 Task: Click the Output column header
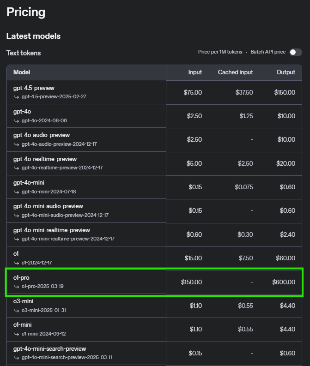point(286,72)
